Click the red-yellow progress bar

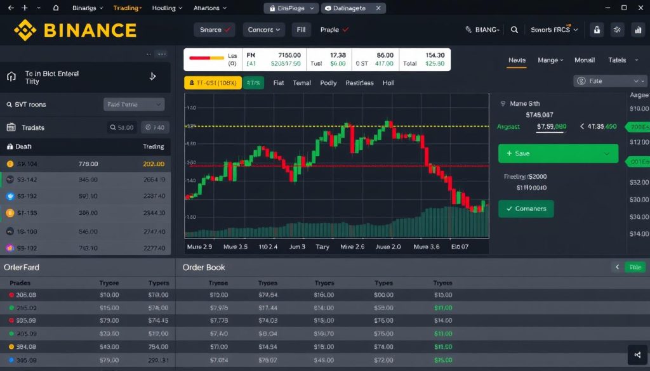click(x=206, y=58)
